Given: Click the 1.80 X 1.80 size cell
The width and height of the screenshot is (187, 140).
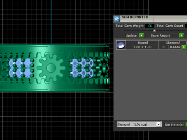Looking at the screenshot, I should [x=142, y=47].
